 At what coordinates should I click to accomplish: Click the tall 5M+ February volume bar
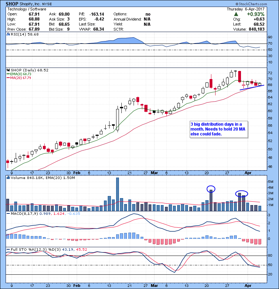[x=118, y=194]
